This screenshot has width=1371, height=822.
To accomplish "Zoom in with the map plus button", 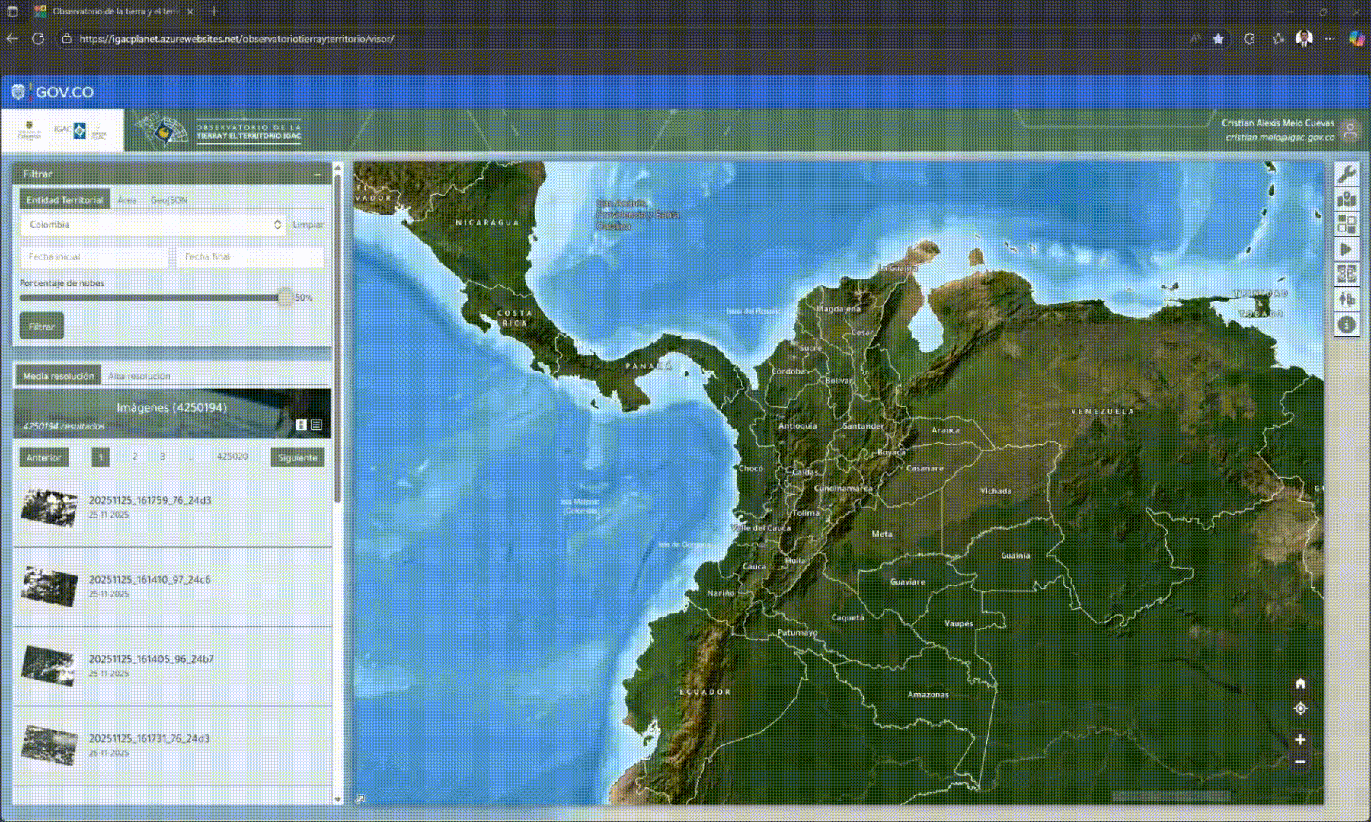I will click(1300, 739).
